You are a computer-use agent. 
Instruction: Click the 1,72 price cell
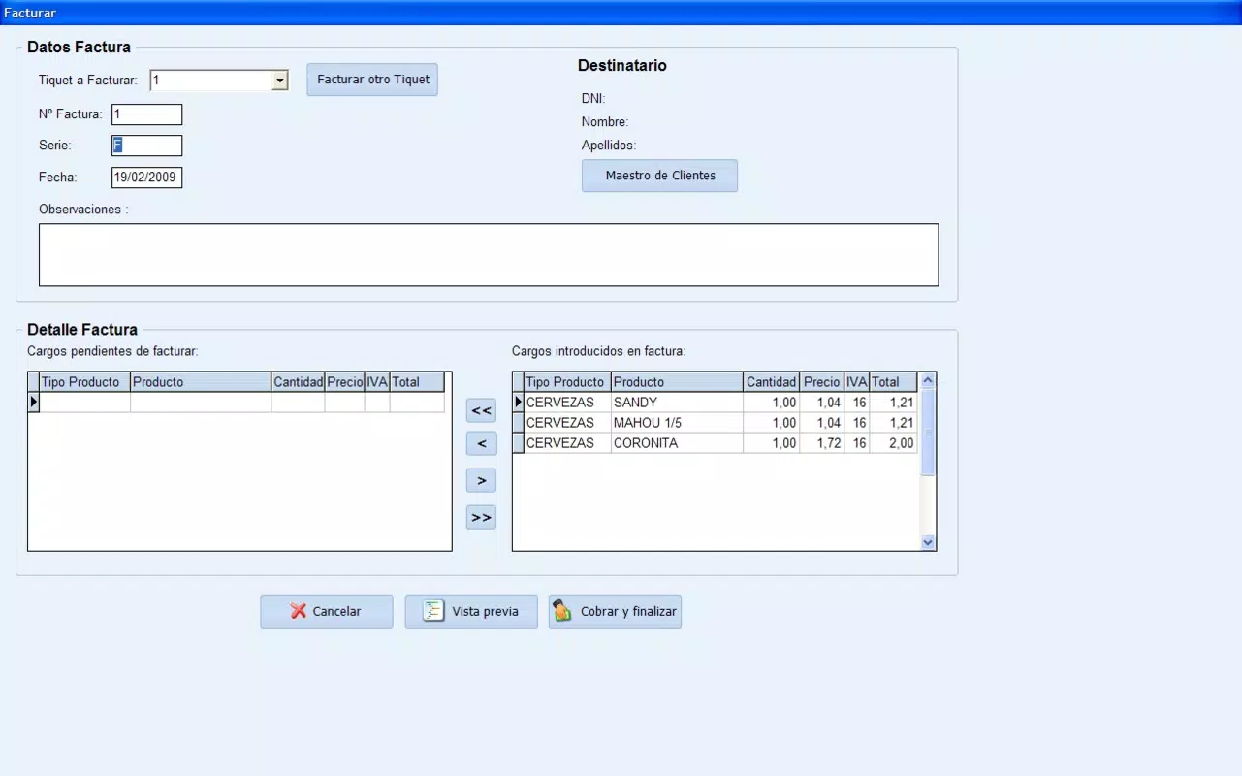(822, 443)
